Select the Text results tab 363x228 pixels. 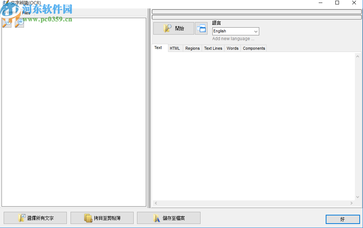[x=159, y=48]
